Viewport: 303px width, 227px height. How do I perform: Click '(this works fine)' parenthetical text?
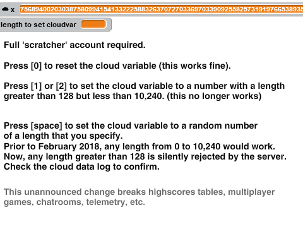[x=194, y=66]
